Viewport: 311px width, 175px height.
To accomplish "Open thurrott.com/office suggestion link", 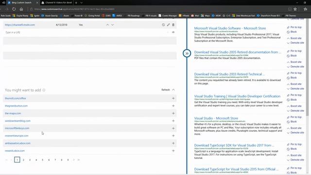I will point(15,98).
